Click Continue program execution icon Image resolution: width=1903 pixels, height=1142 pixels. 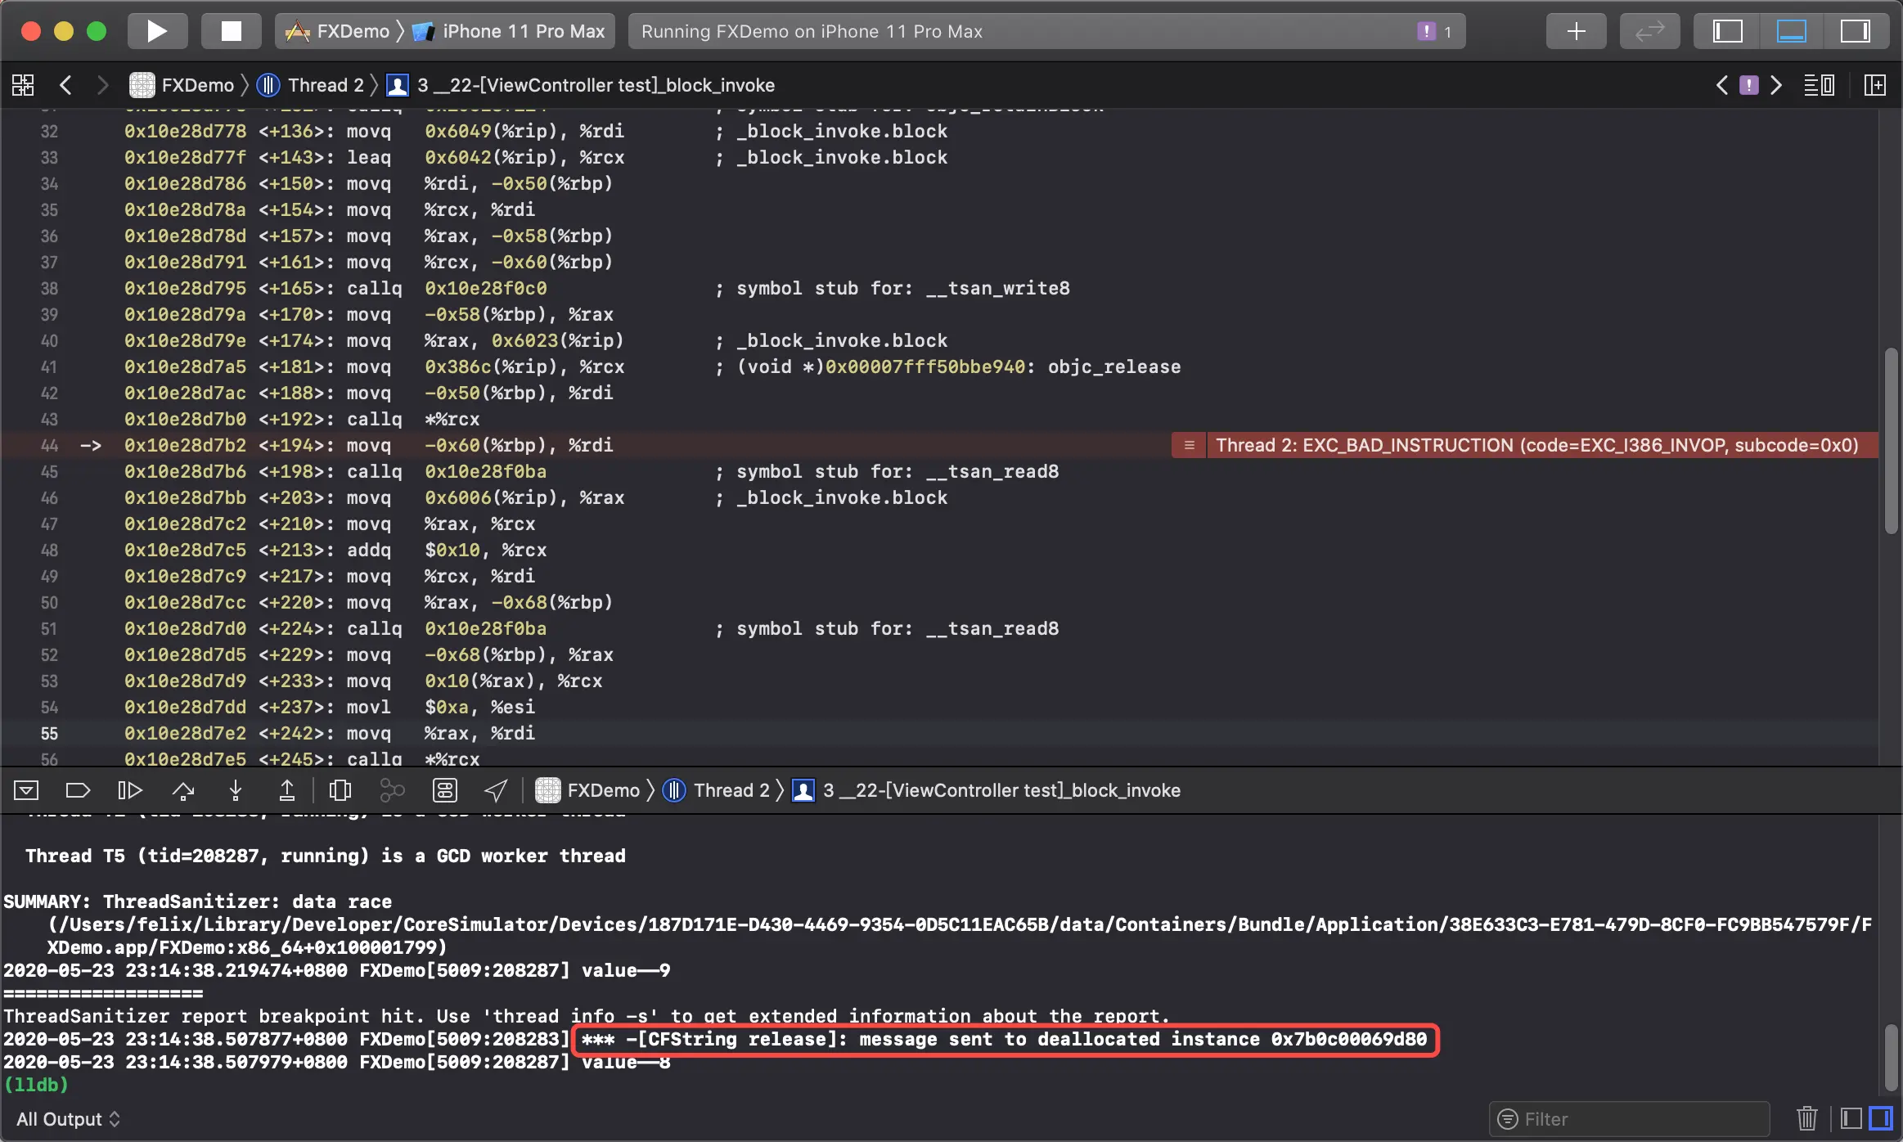(x=130, y=790)
